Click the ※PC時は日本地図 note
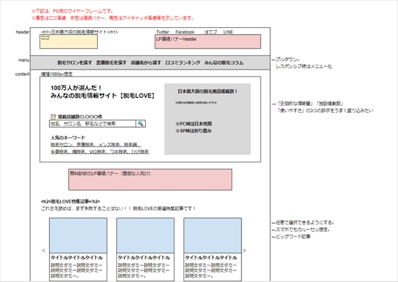This screenshot has height=282, width=398. (194, 124)
